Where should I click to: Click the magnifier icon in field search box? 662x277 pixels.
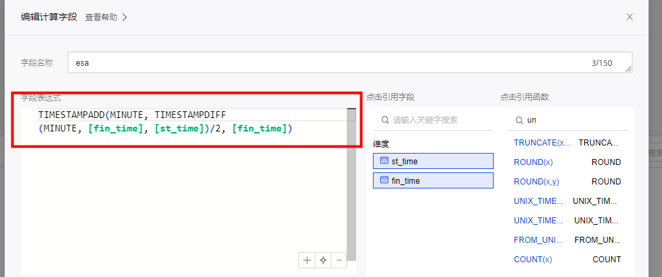[x=385, y=120]
